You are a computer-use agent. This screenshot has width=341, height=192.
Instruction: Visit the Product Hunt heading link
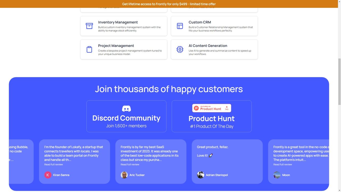pos(212,118)
